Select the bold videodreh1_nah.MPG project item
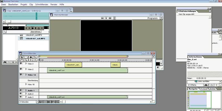This screenshot has width=222, height=111. coord(36,38)
